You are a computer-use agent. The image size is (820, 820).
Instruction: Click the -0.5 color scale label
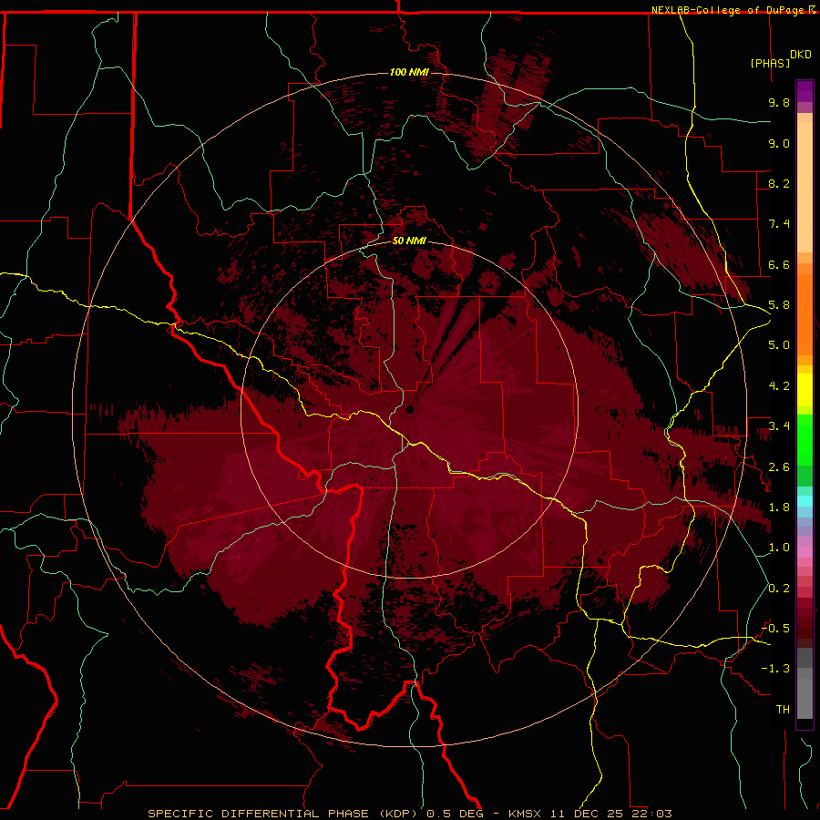(775, 628)
